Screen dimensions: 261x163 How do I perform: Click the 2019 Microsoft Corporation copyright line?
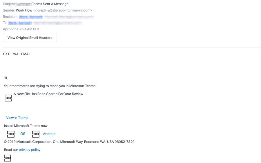69,142
